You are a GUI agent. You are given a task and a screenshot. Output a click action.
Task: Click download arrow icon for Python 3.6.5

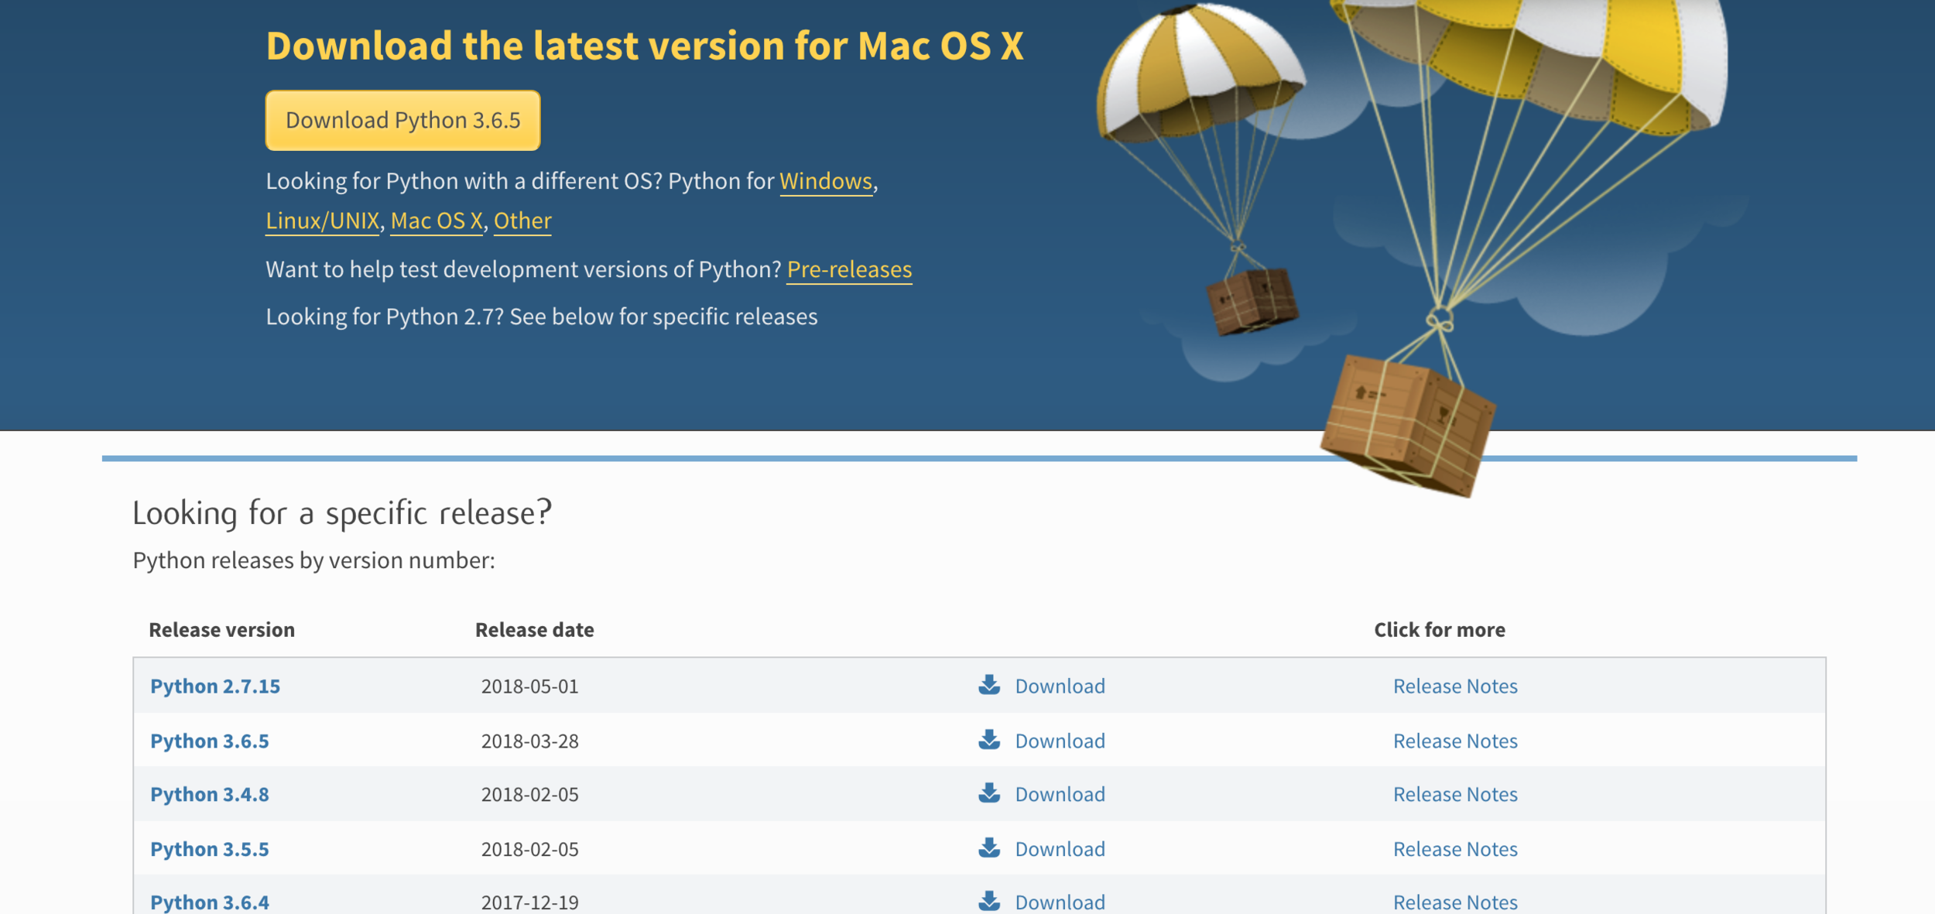point(988,740)
